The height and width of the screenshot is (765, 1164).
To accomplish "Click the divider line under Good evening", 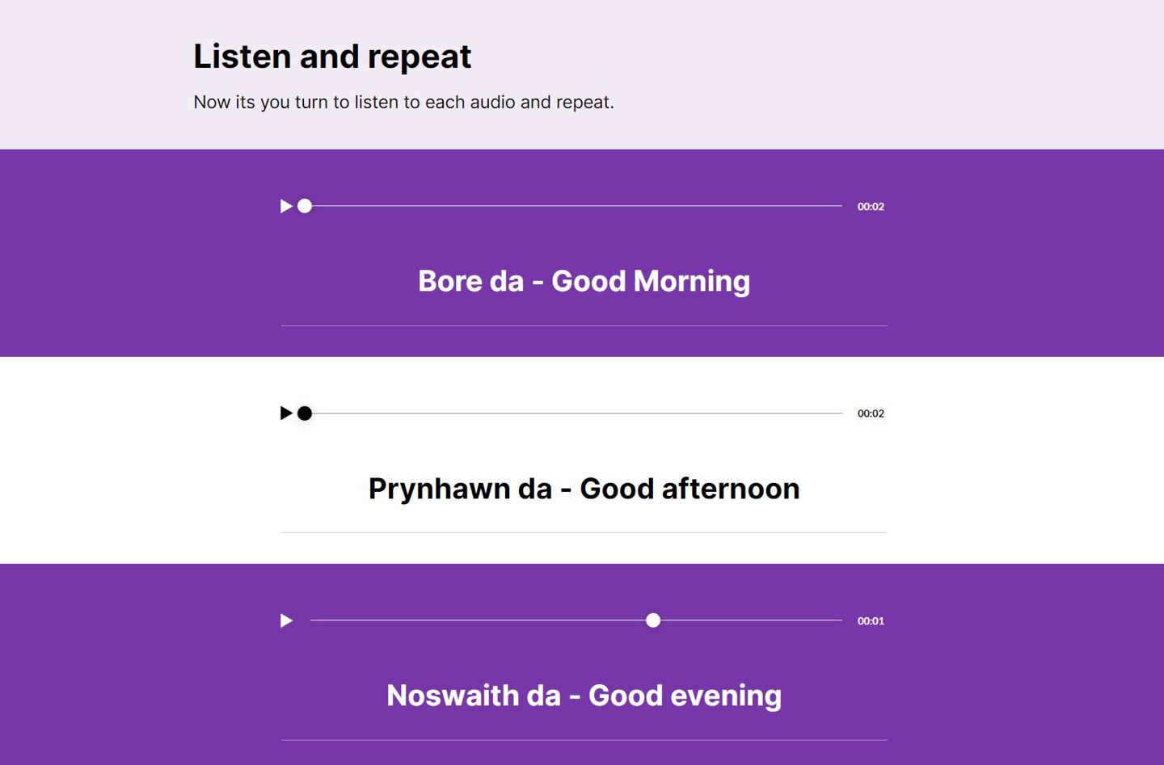I will [584, 740].
